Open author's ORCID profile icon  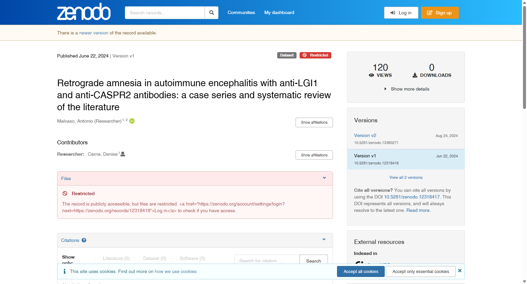132,121
